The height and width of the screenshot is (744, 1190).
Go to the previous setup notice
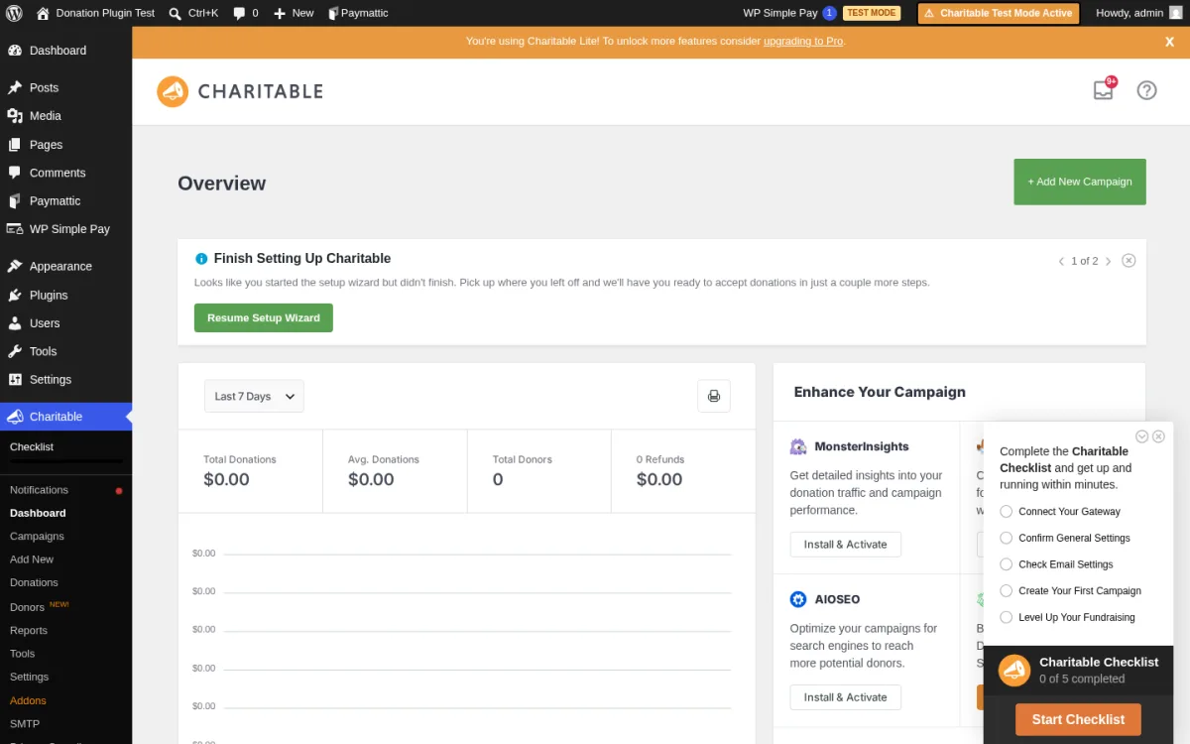pos(1061,261)
